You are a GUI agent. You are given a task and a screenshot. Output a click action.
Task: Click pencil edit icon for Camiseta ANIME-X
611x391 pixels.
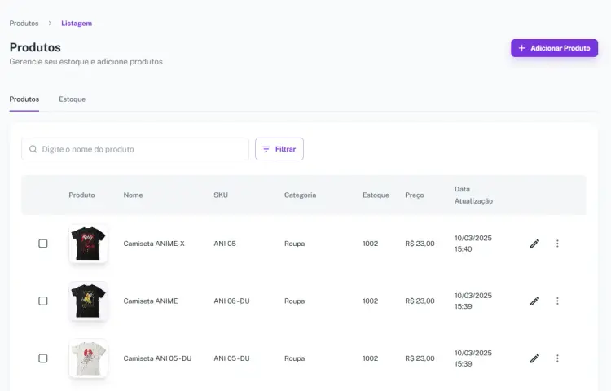pos(534,244)
